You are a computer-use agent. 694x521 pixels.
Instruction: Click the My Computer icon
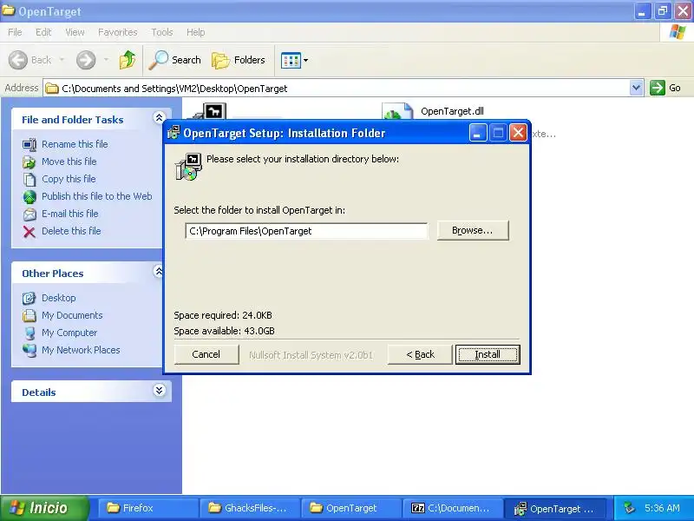29,333
